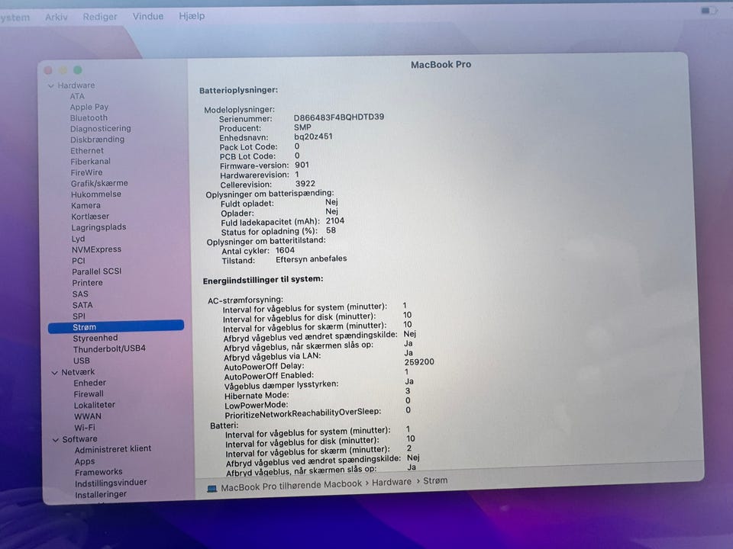This screenshot has width=733, height=549.
Task: Select SAS in the sidebar
Action: 80,294
